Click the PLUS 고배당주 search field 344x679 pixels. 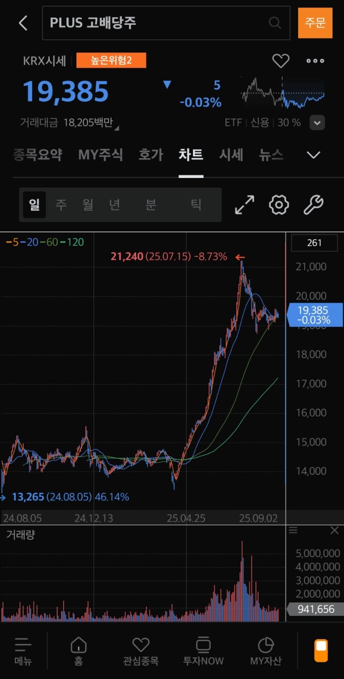coord(157,23)
